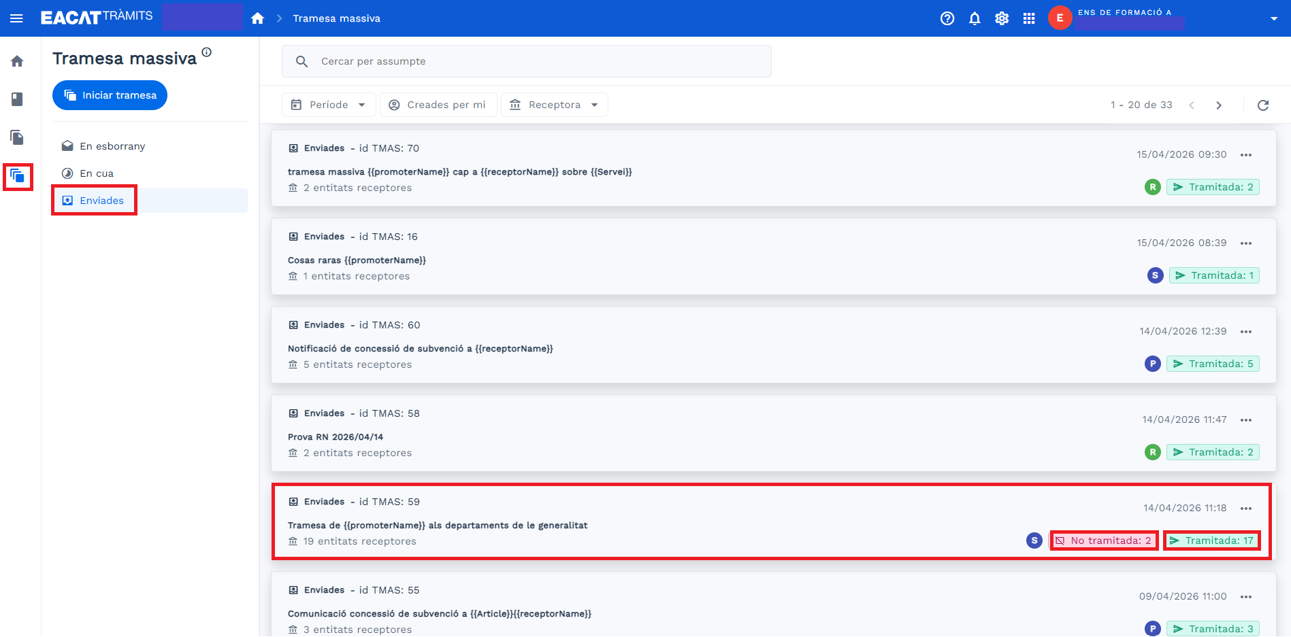Open more options for id TMAS: 70

coord(1246,155)
